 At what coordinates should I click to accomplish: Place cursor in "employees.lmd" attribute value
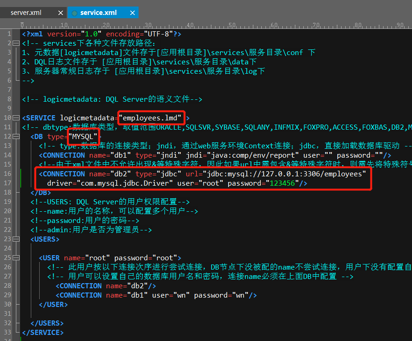pyautogui.click(x=151, y=118)
